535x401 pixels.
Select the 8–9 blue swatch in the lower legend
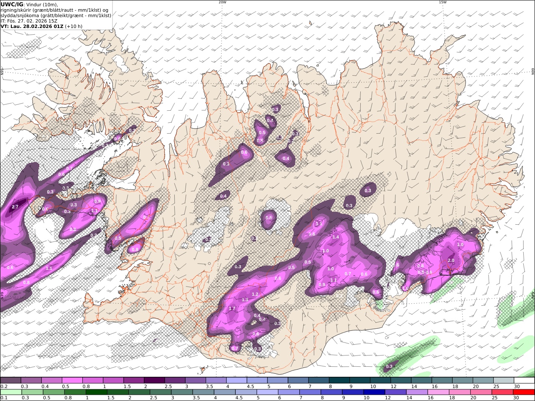[x=331, y=392]
